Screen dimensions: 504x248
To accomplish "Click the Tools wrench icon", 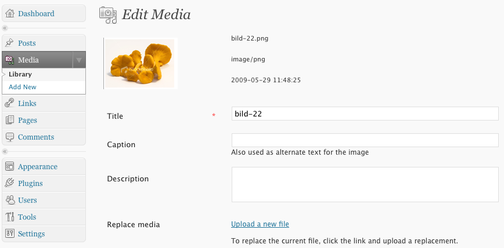I will point(10,217).
